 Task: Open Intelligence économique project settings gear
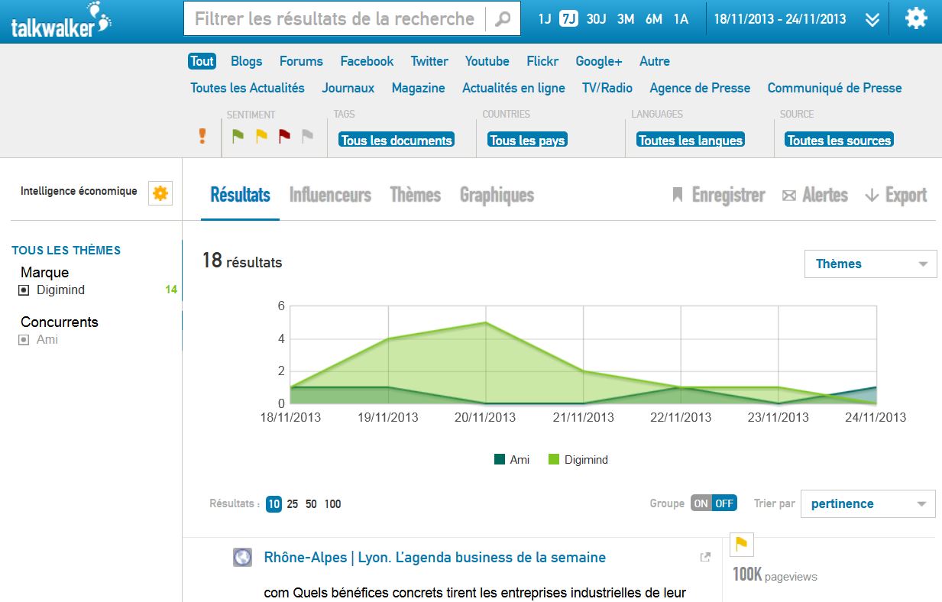tap(160, 194)
